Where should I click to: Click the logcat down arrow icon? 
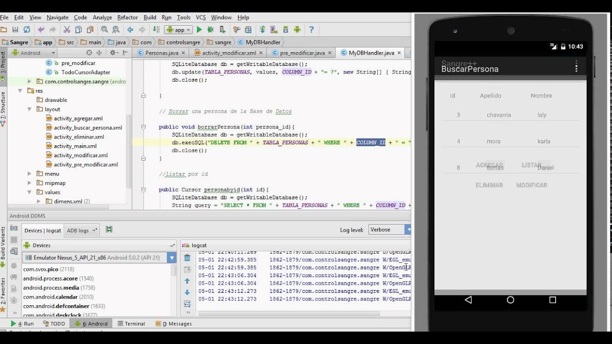click(x=187, y=292)
